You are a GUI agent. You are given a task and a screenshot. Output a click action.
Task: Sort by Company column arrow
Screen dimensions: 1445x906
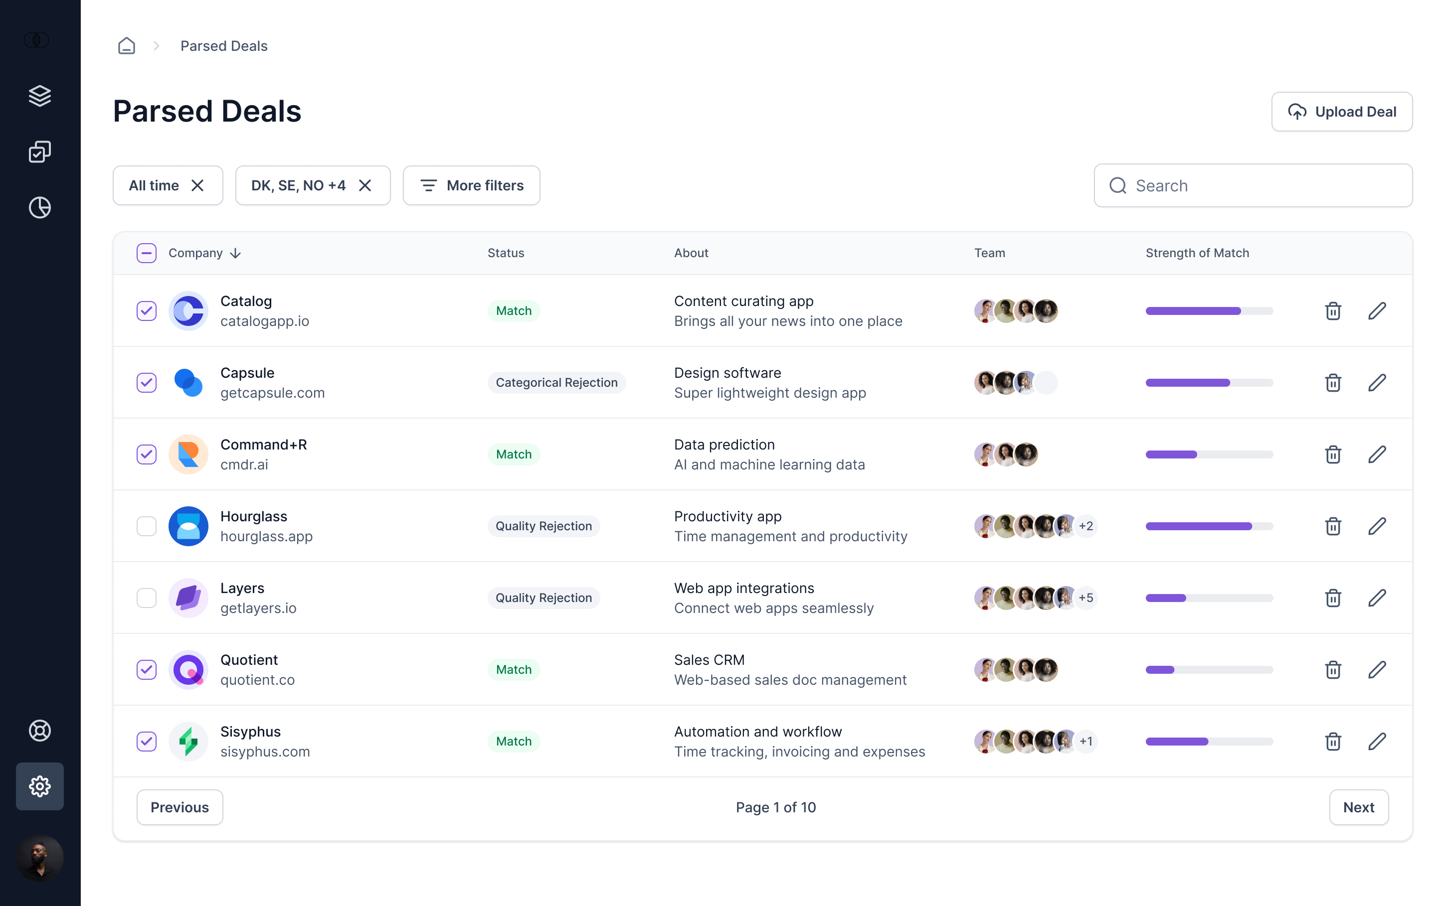235,253
